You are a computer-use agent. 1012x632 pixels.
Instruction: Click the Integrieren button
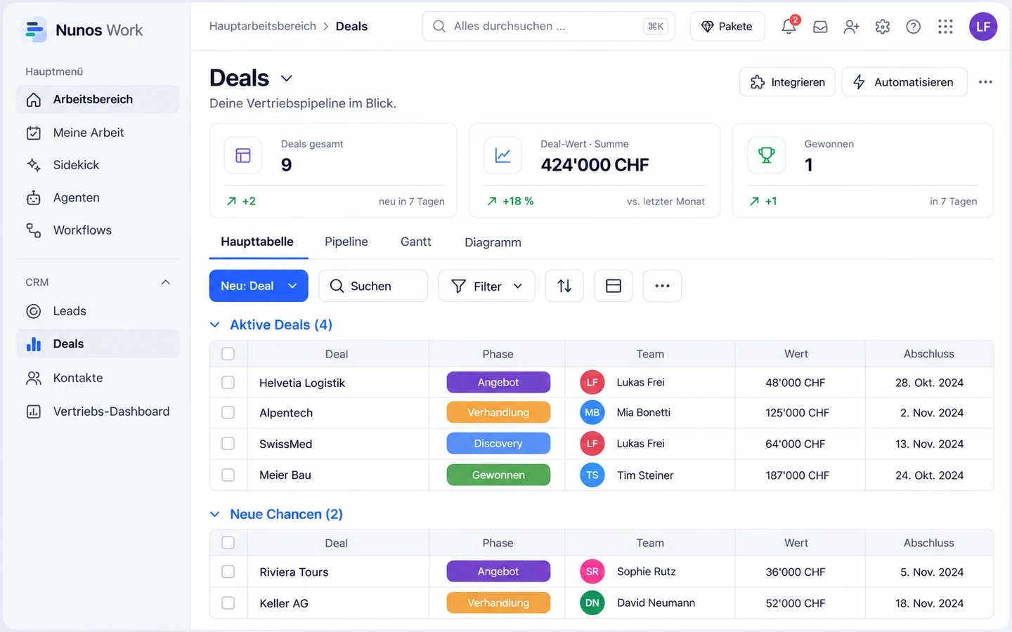787,82
